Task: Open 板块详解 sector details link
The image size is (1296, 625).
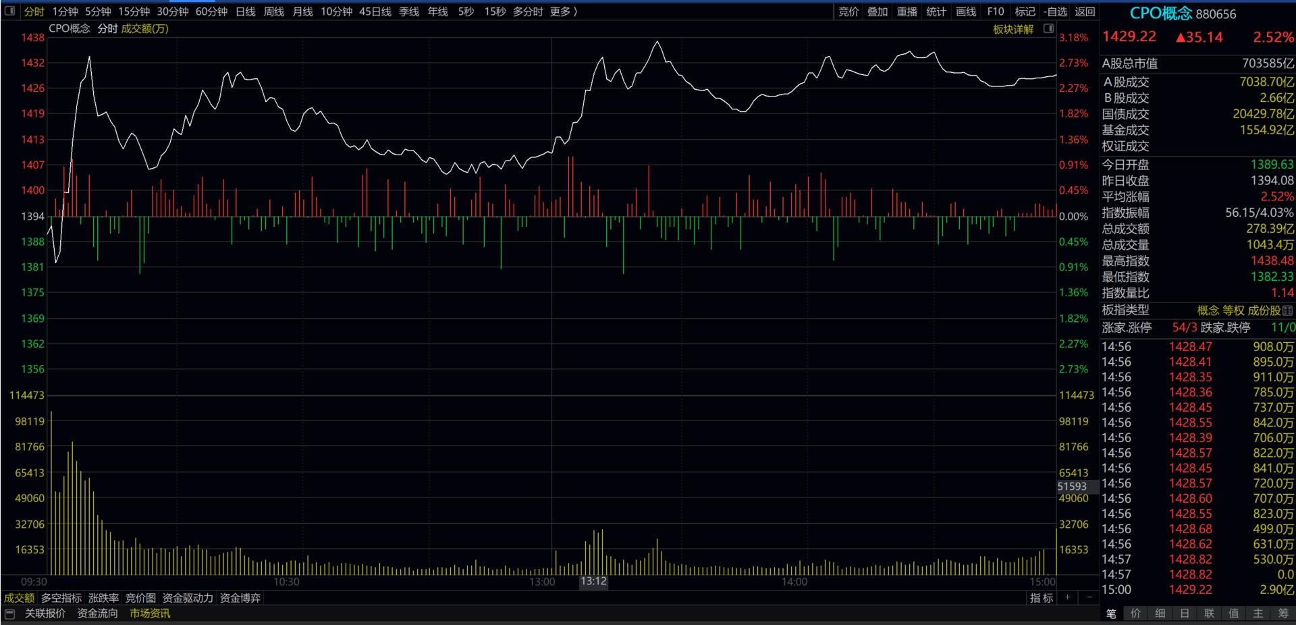Action: coord(1013,29)
